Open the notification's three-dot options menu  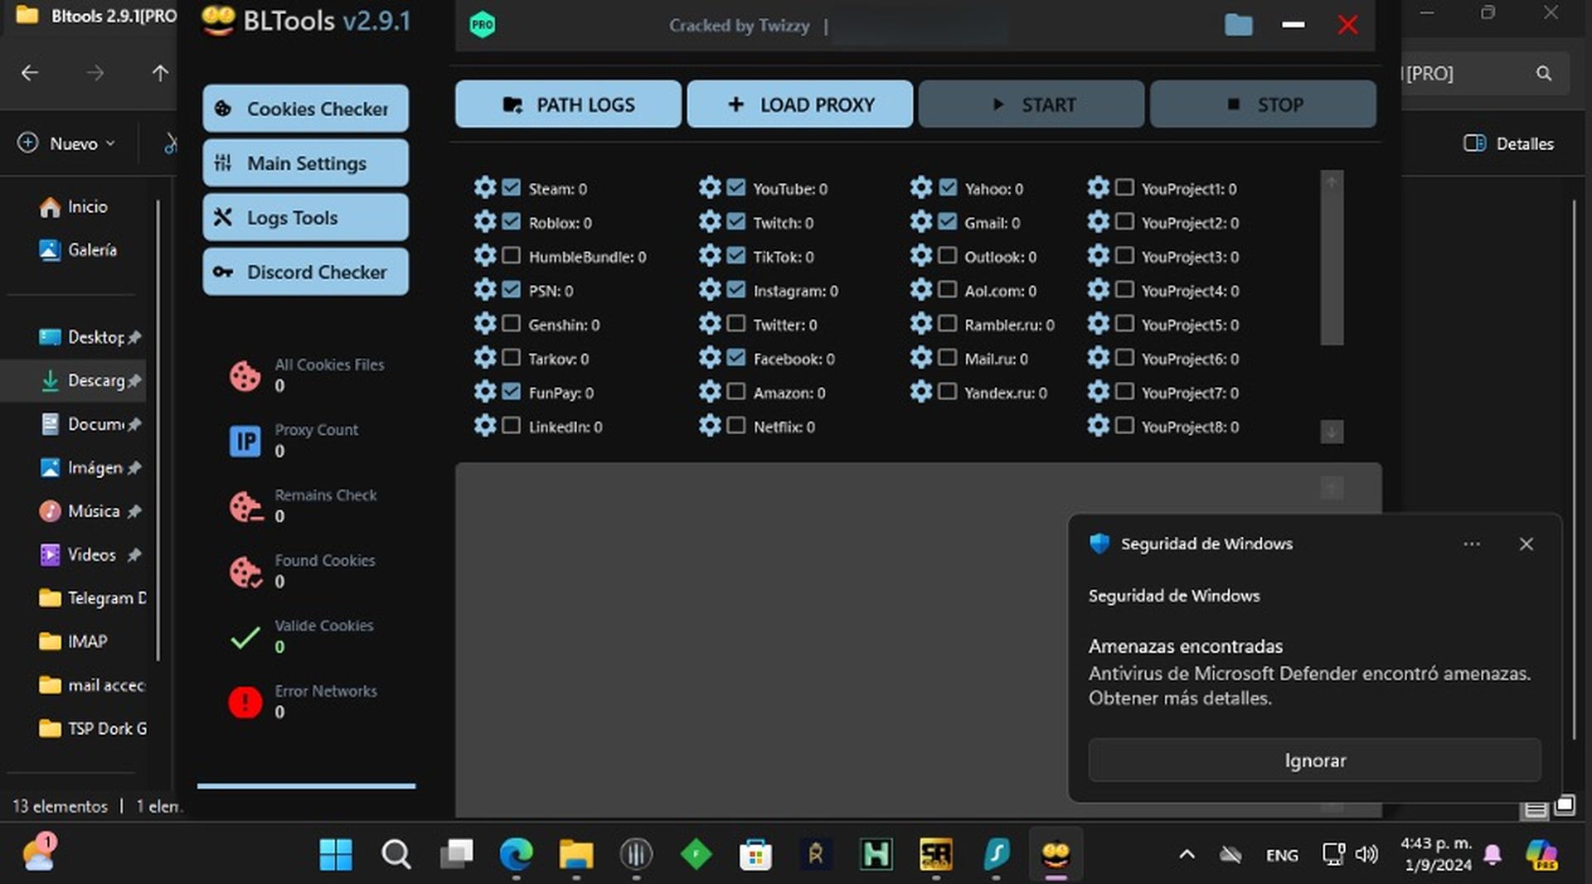(1472, 543)
